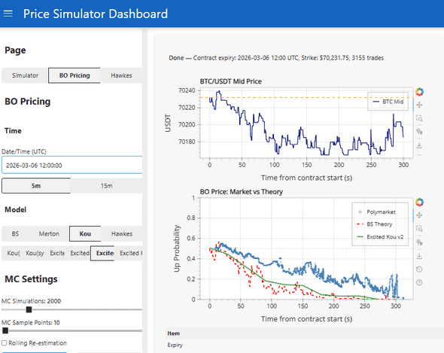
Task: Select the BS model
Action: (15, 234)
